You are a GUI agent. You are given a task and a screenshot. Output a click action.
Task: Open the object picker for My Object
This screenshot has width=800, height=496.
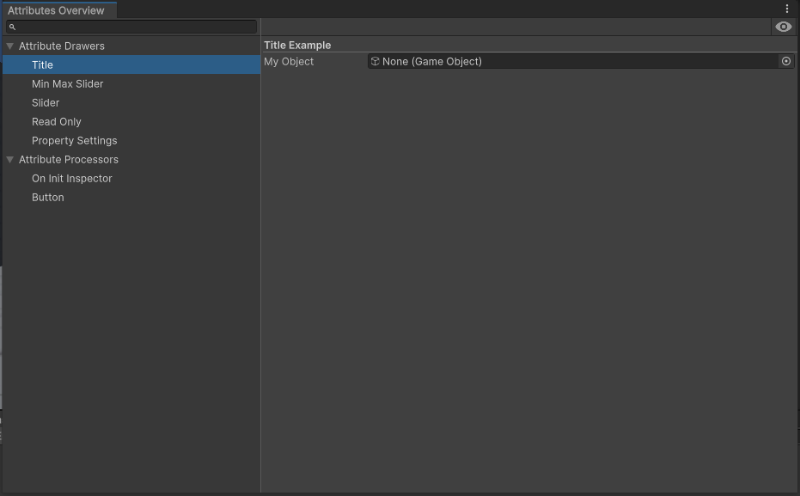coord(785,61)
